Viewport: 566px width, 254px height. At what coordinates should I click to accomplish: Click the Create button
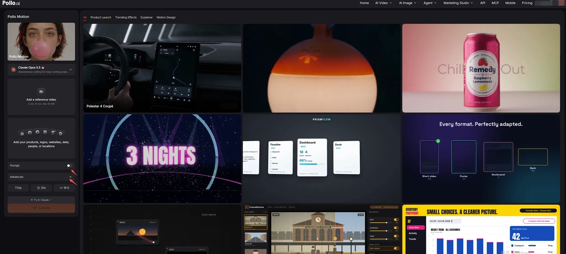click(x=41, y=208)
